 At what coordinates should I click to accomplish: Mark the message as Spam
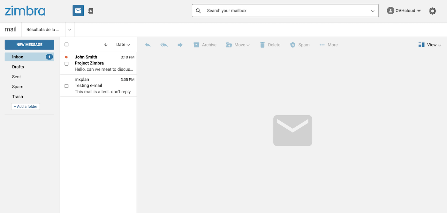[x=299, y=45]
